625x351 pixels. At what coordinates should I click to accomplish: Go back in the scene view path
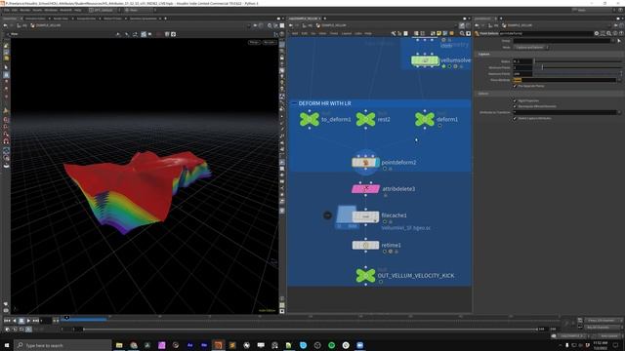point(5,25)
